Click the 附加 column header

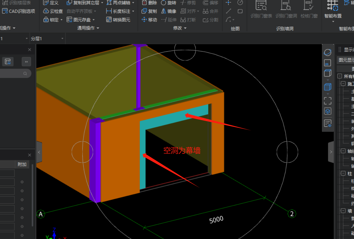(x=22, y=164)
